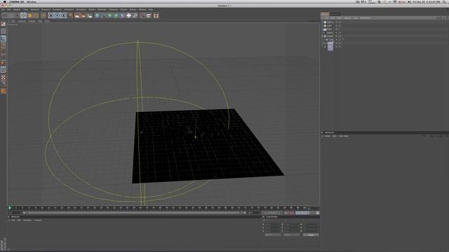Toggle the X axis lock
The width and height of the screenshot is (449, 252).
click(51, 15)
